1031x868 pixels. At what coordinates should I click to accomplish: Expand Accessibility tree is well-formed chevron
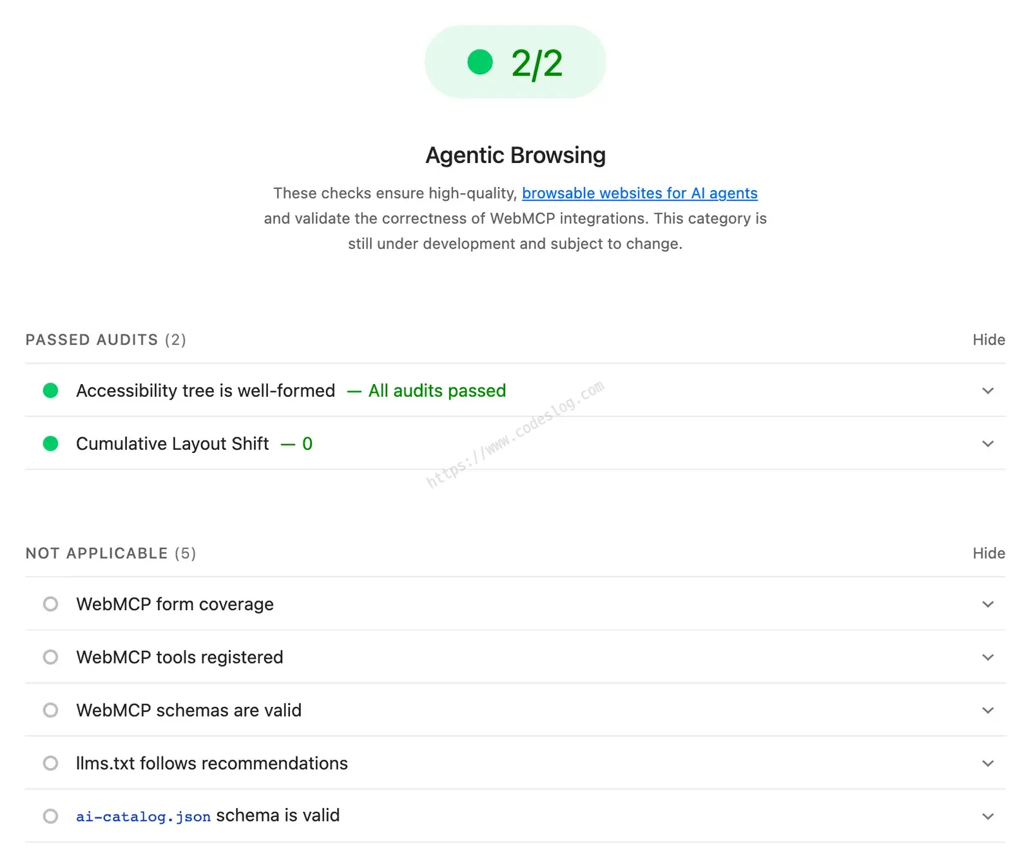pos(988,391)
